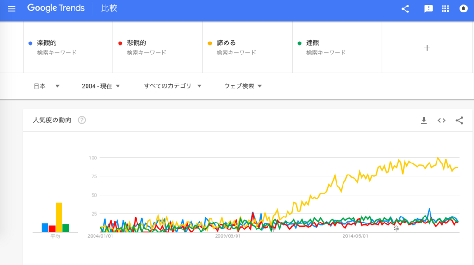Download the interest over time CSV
The width and height of the screenshot is (474, 265).
[x=424, y=120]
